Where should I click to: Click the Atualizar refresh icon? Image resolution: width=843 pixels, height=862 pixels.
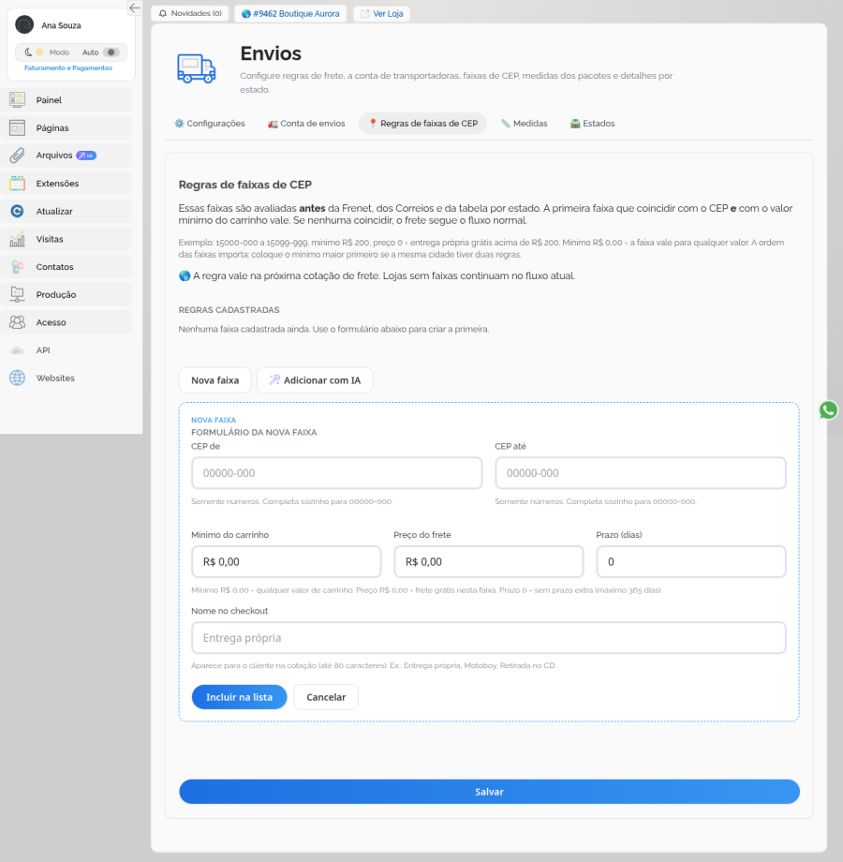click(x=17, y=211)
